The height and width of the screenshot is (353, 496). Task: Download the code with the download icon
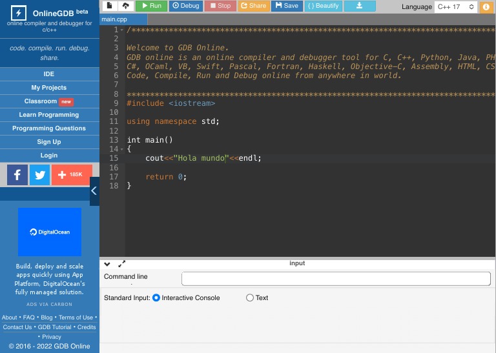click(x=360, y=6)
